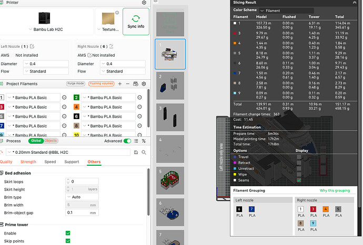This screenshot has height=245, width=363.
Task: Toggle Seams display checkbox
Action: point(299,180)
